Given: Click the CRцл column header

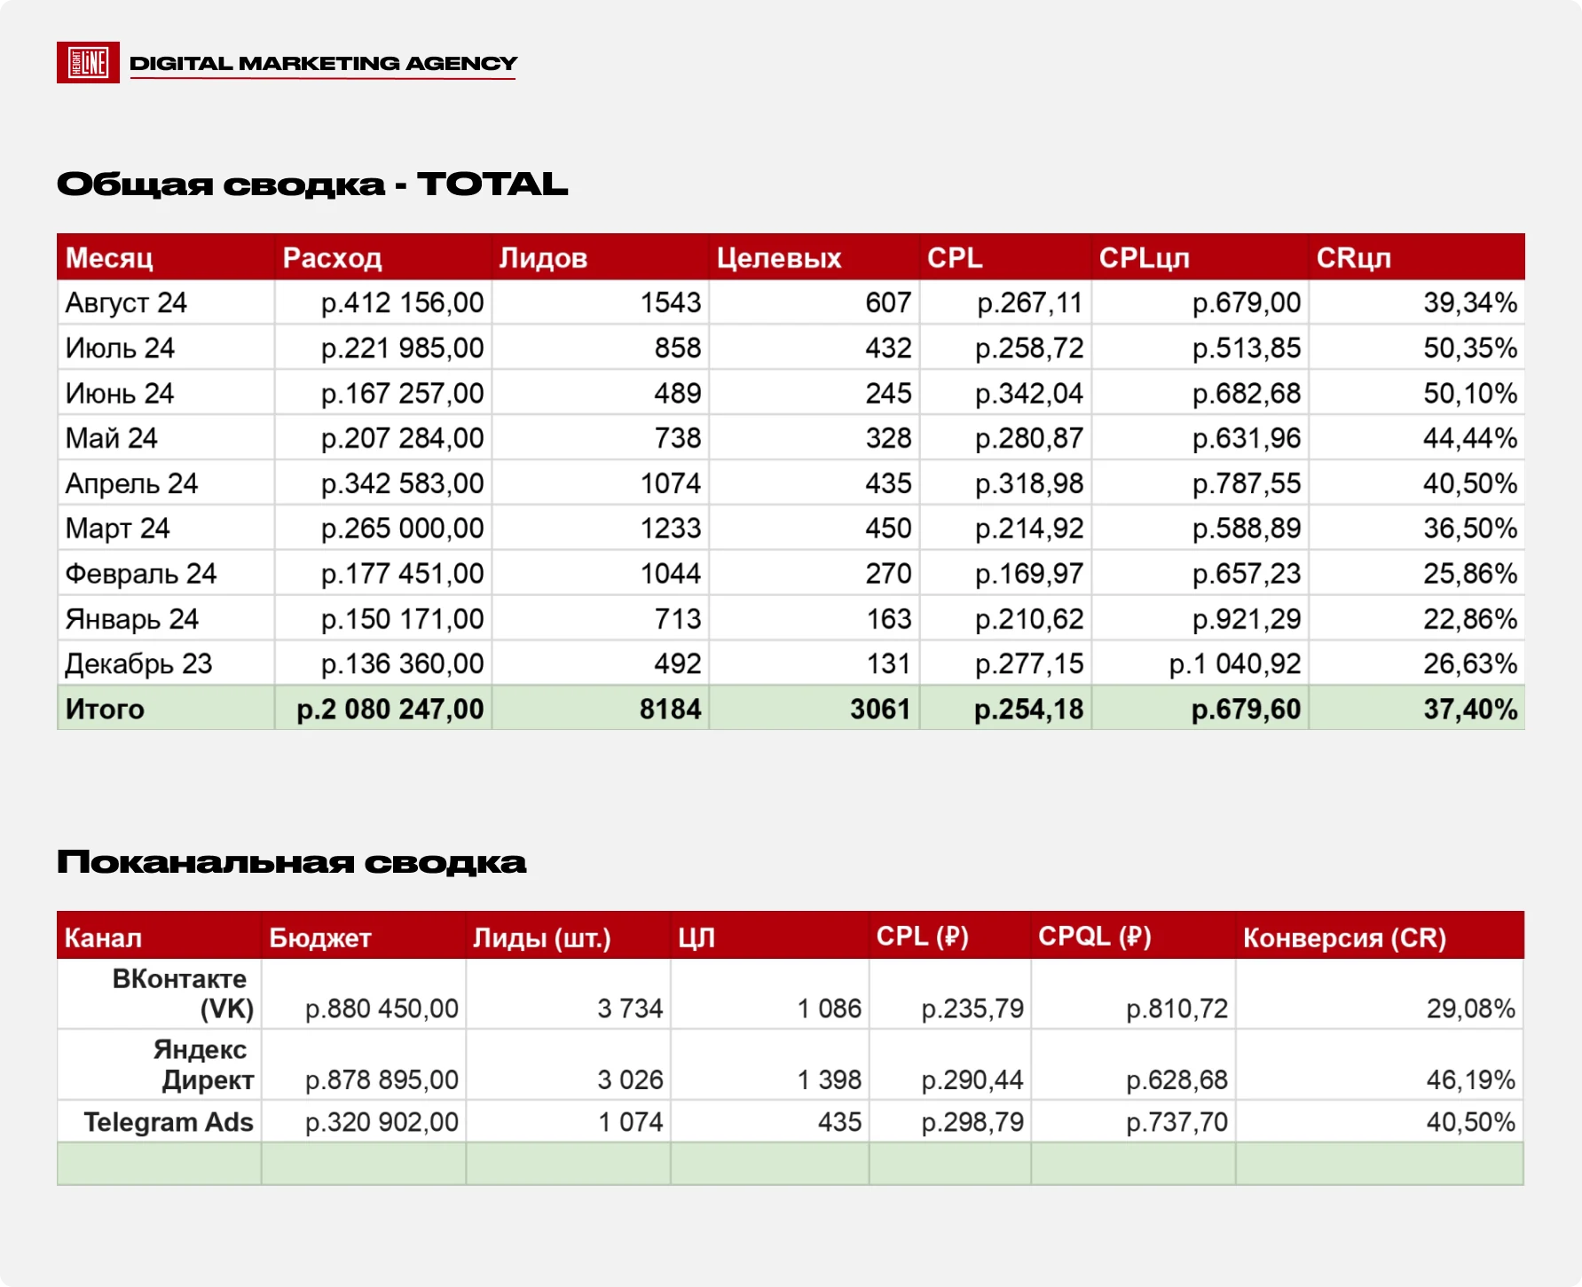Looking at the screenshot, I should pos(1416,257).
